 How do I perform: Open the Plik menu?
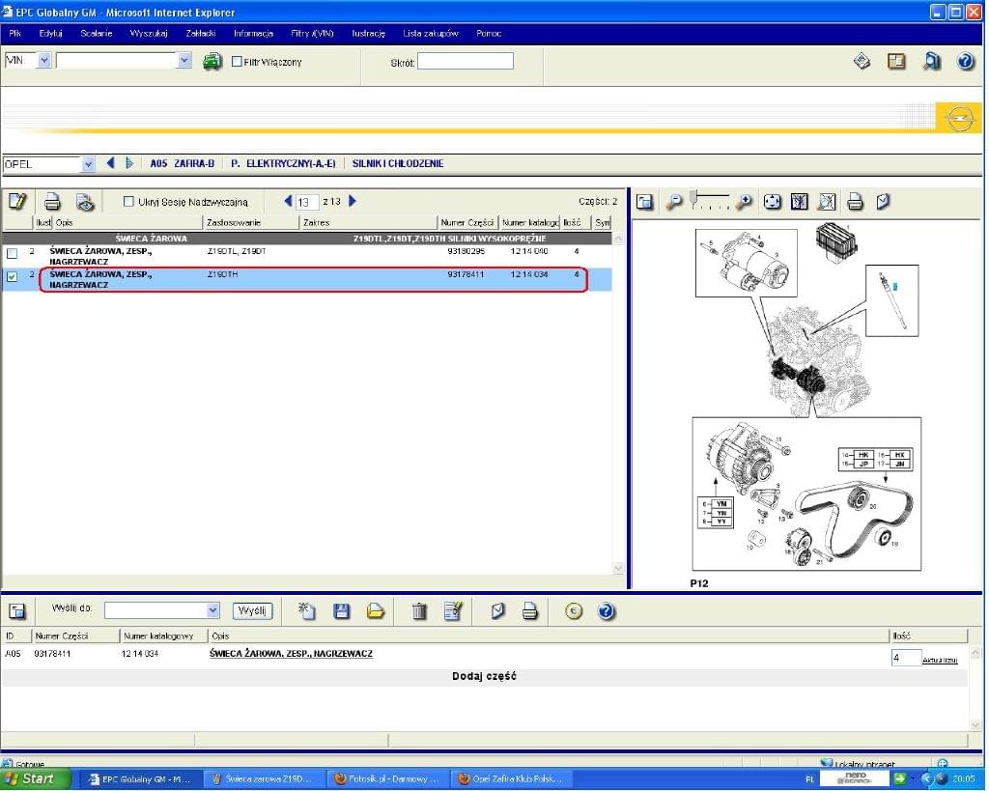click(15, 33)
